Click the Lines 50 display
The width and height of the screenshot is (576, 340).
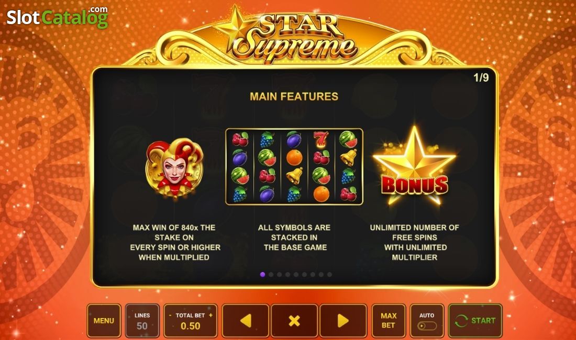[142, 321]
